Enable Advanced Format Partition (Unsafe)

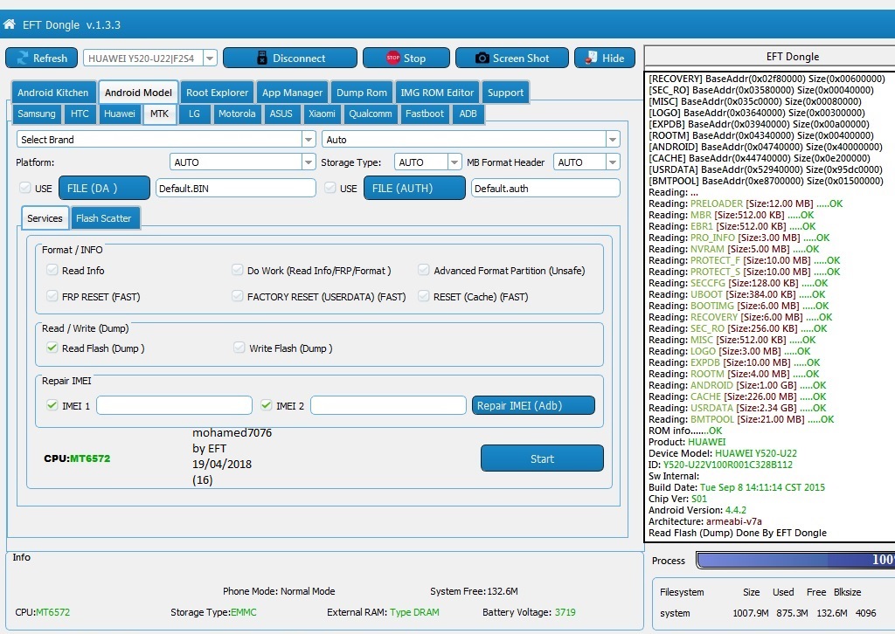click(x=424, y=270)
